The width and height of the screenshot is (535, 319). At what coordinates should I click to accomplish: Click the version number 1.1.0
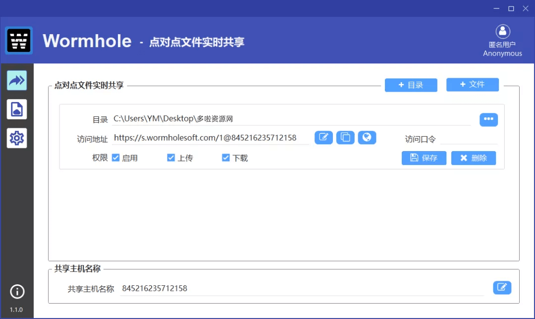pos(16,310)
